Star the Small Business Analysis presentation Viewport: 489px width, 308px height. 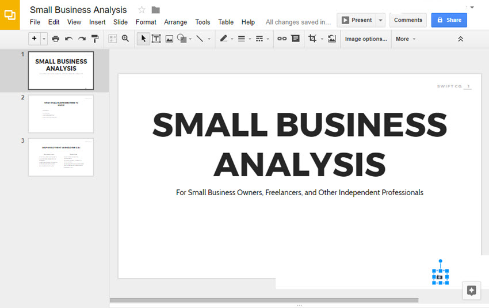click(x=142, y=10)
